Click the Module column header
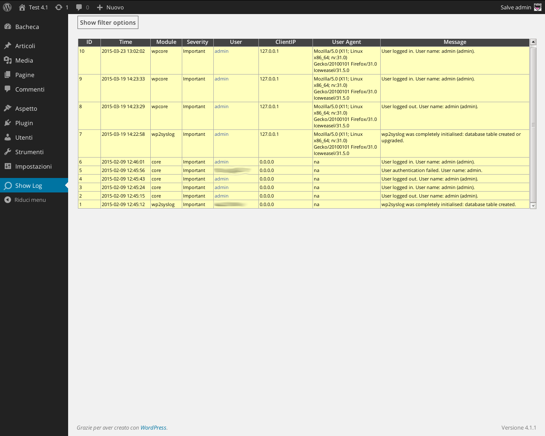 click(x=166, y=42)
